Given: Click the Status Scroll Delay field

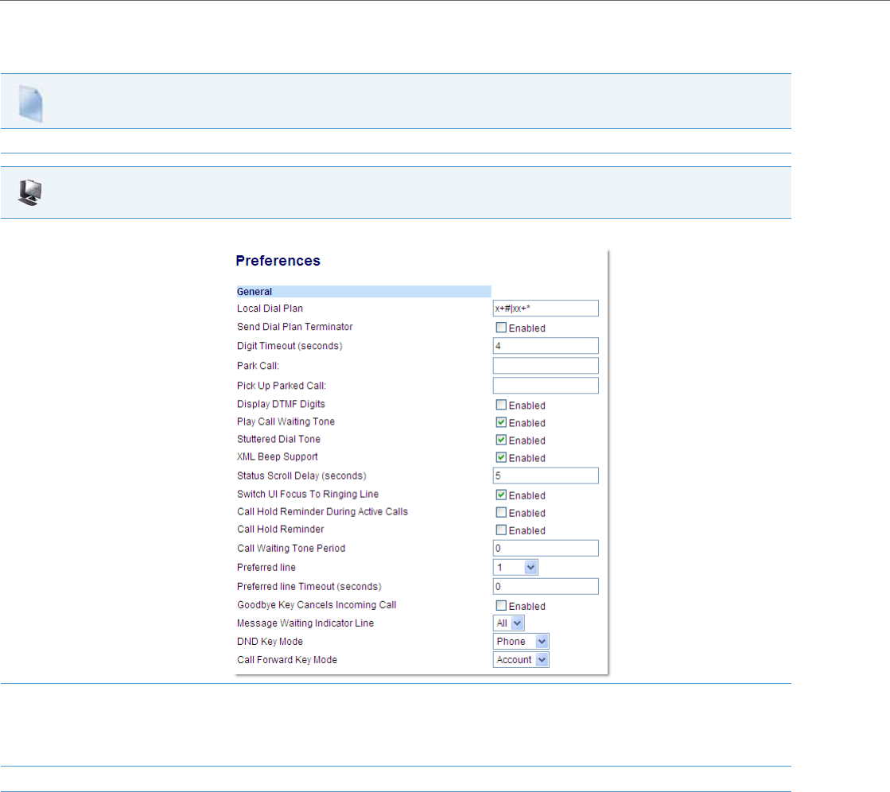Looking at the screenshot, I should pos(546,476).
